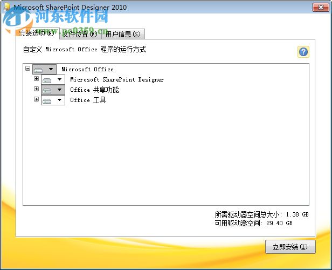Switch to the 用户信息(S) tab
The width and height of the screenshot is (332, 270).
pyautogui.click(x=123, y=34)
